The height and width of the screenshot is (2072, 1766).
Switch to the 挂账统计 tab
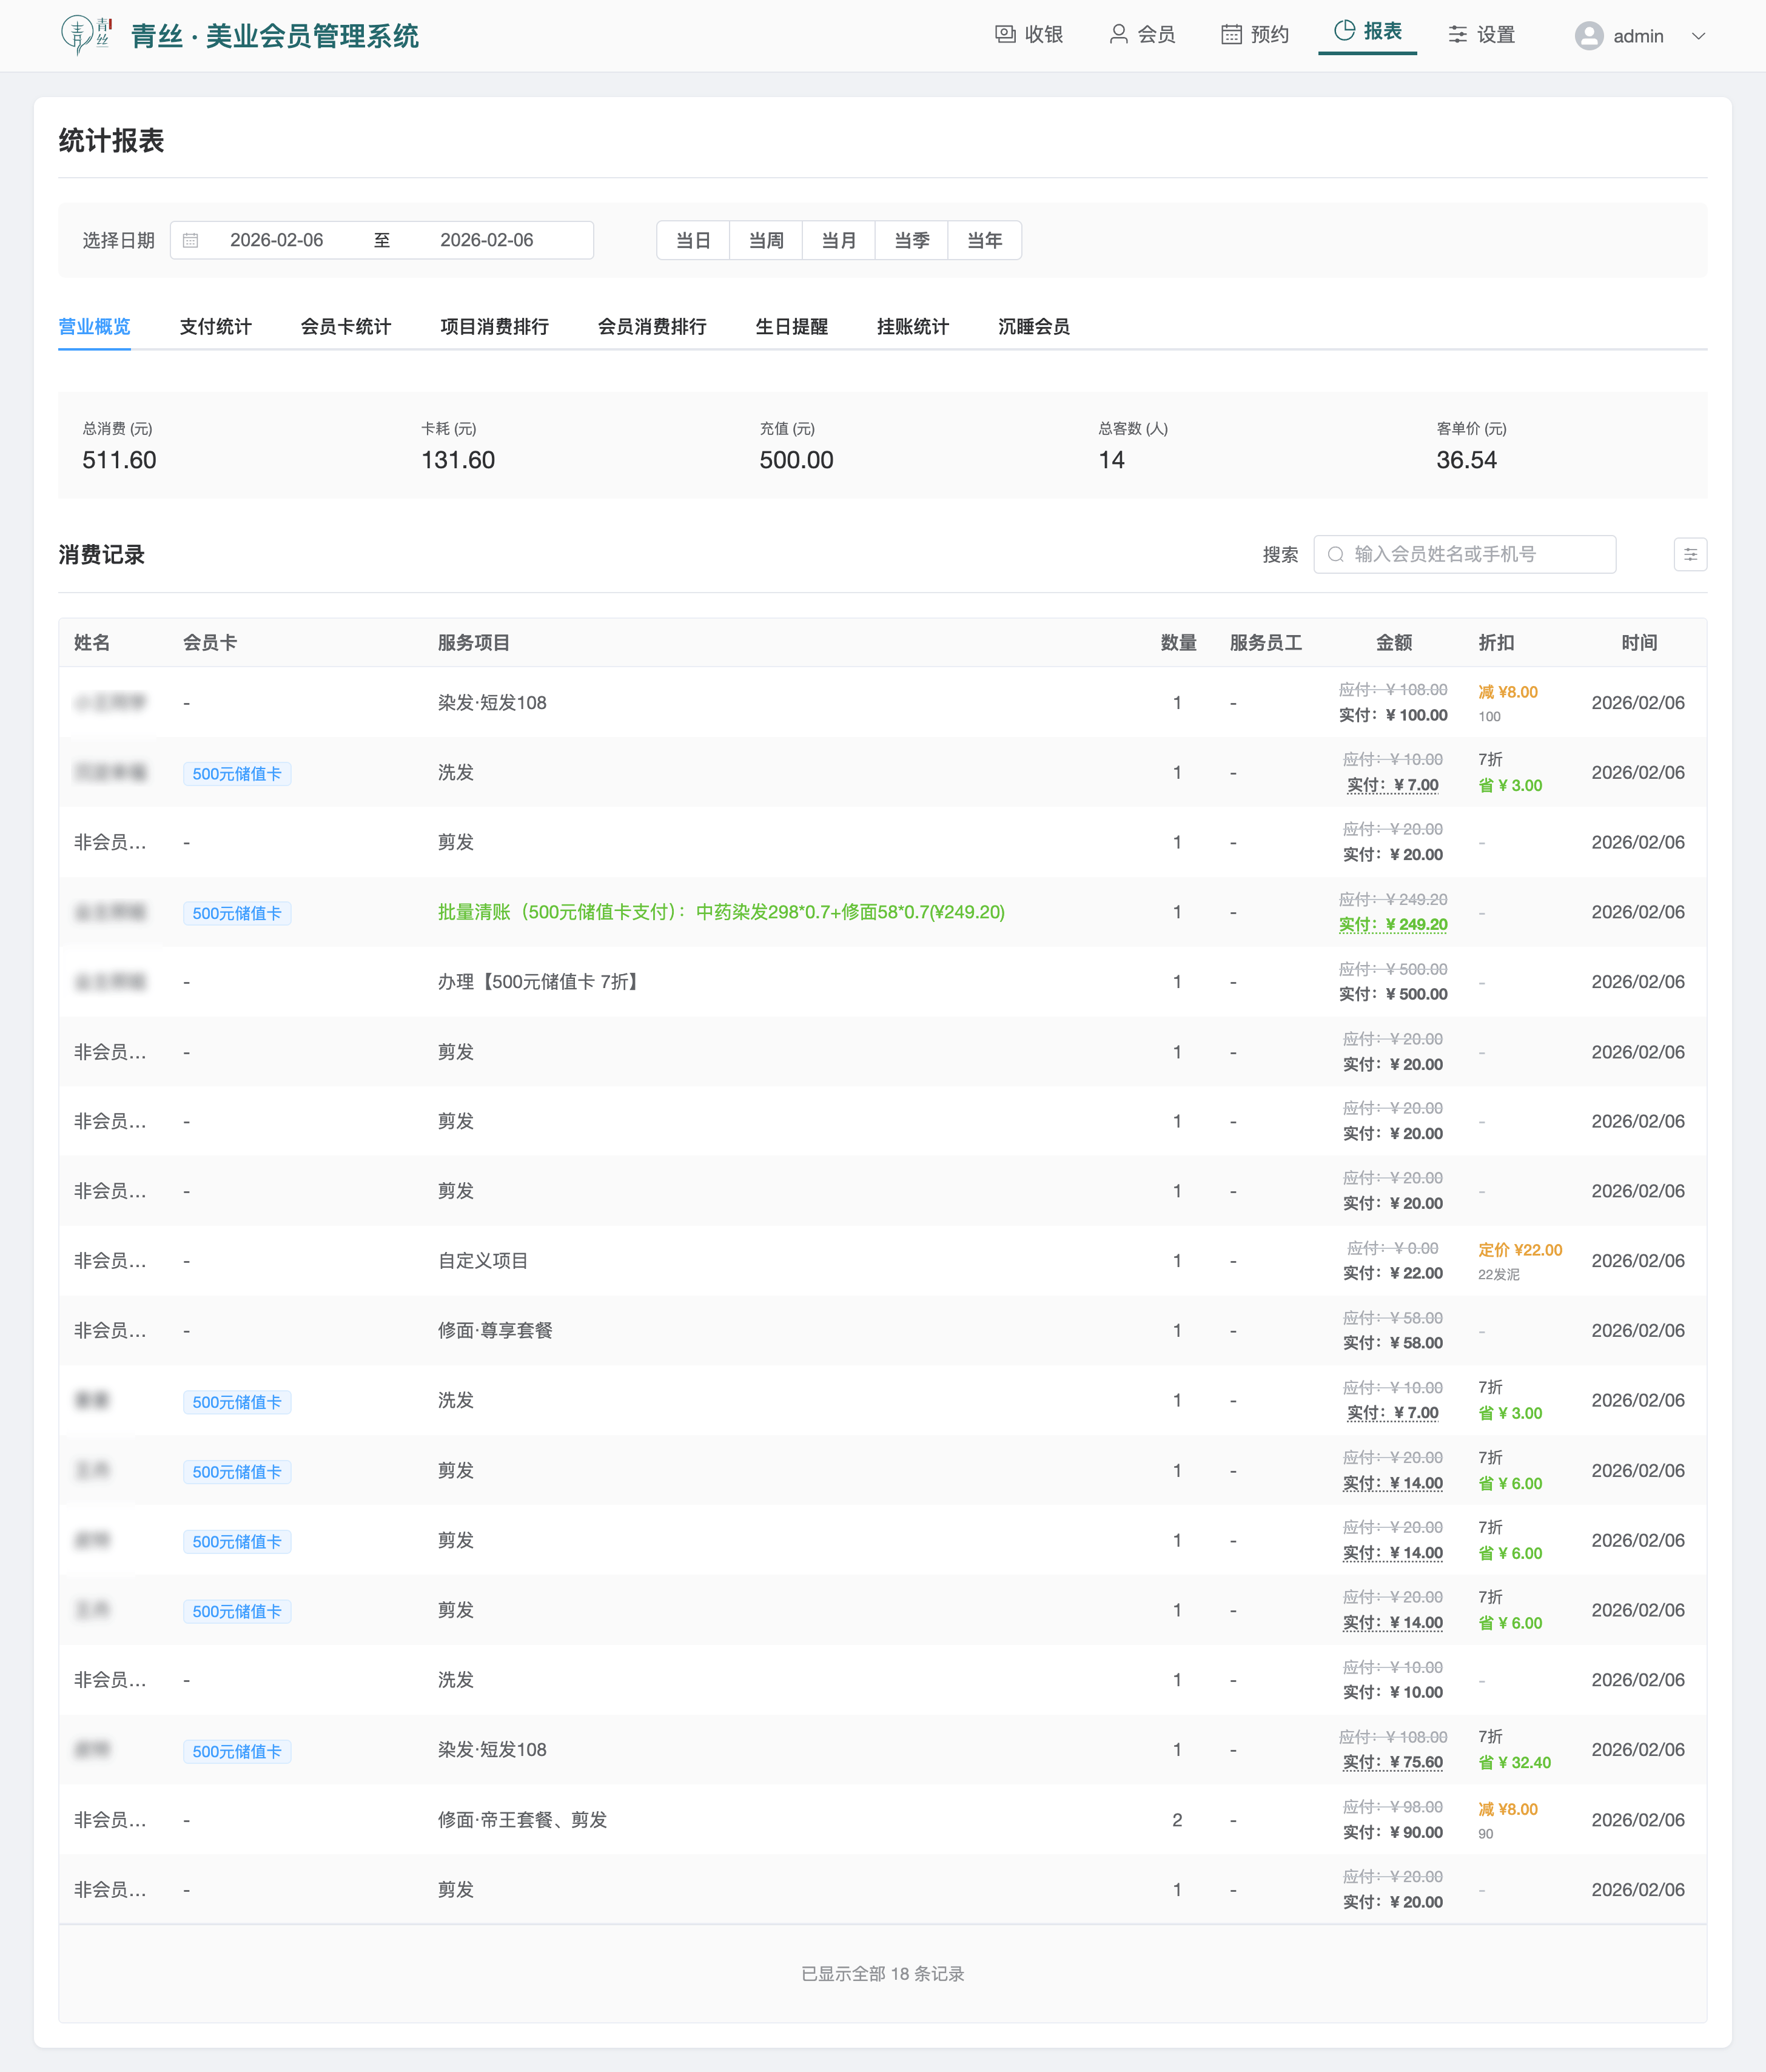[912, 327]
